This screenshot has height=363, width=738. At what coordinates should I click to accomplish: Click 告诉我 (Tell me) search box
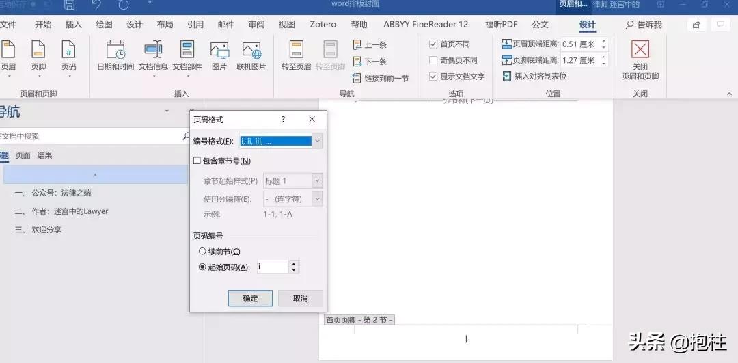pos(644,25)
